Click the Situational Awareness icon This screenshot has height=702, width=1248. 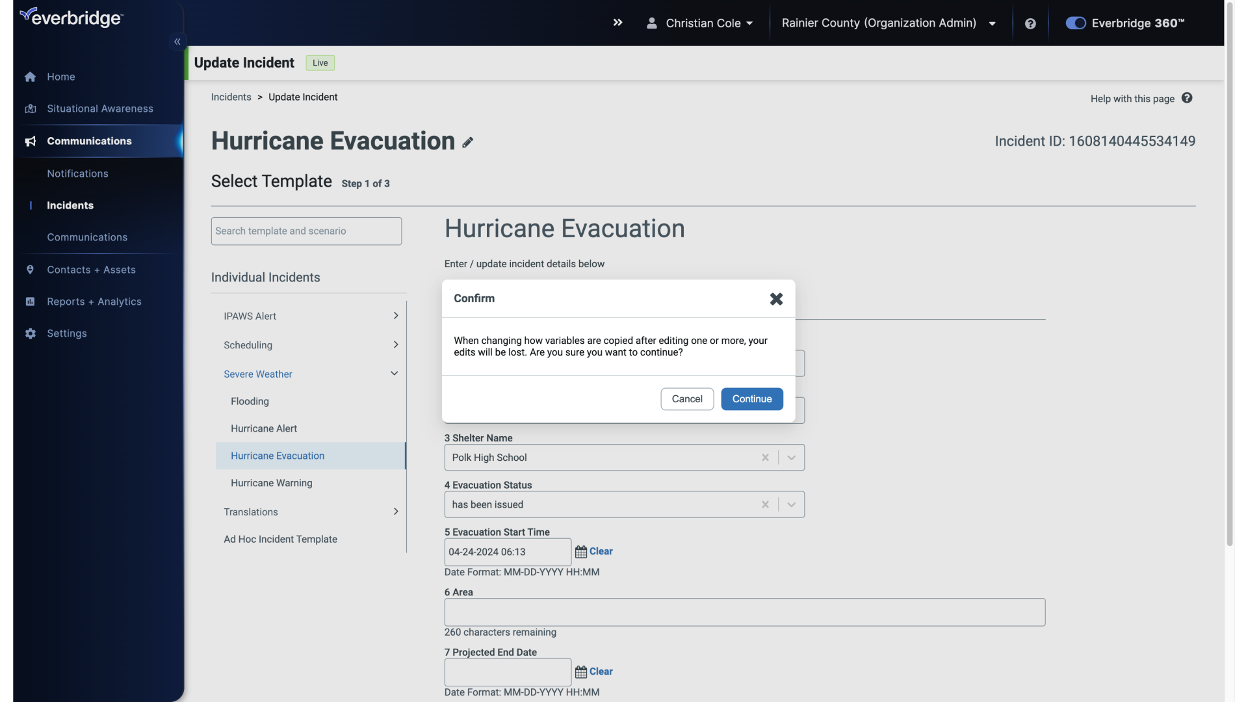click(x=29, y=109)
